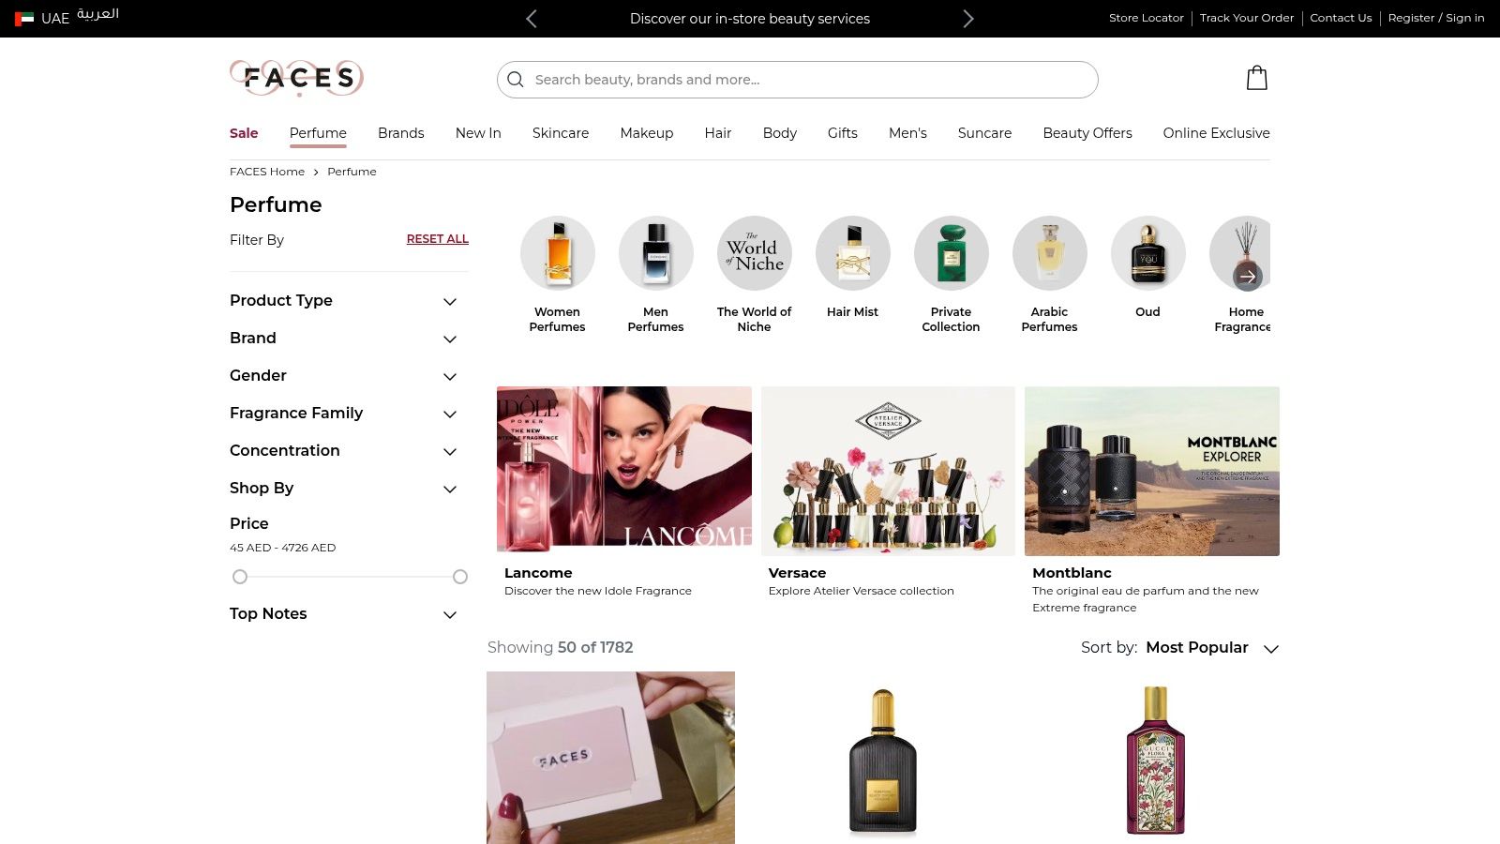Expand the Fragrance Family filter
This screenshot has height=844, width=1500.
coord(449,414)
